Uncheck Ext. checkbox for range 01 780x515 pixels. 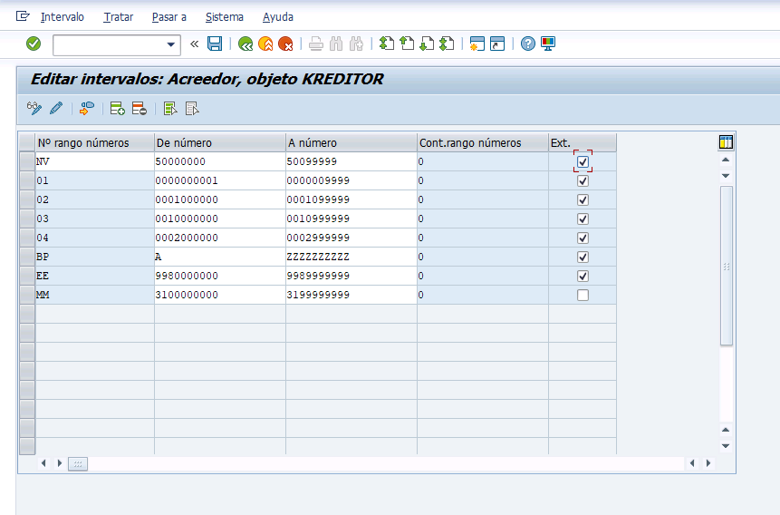click(x=583, y=180)
